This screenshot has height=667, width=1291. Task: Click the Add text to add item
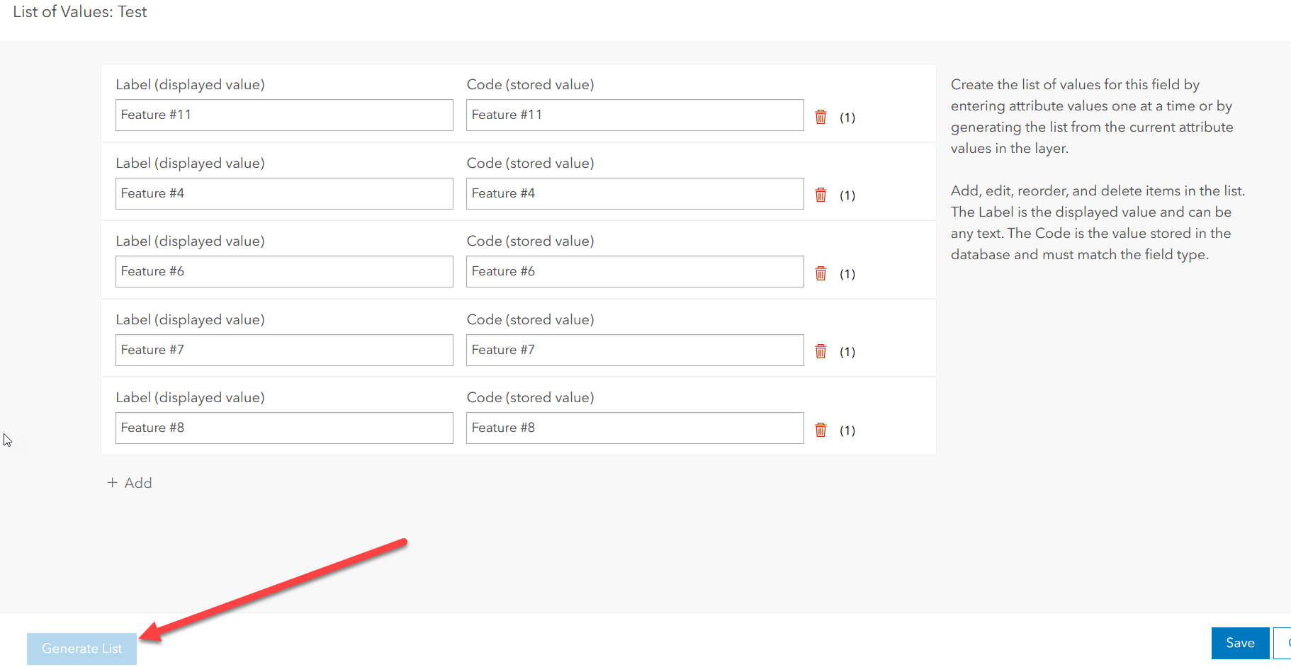pos(138,483)
